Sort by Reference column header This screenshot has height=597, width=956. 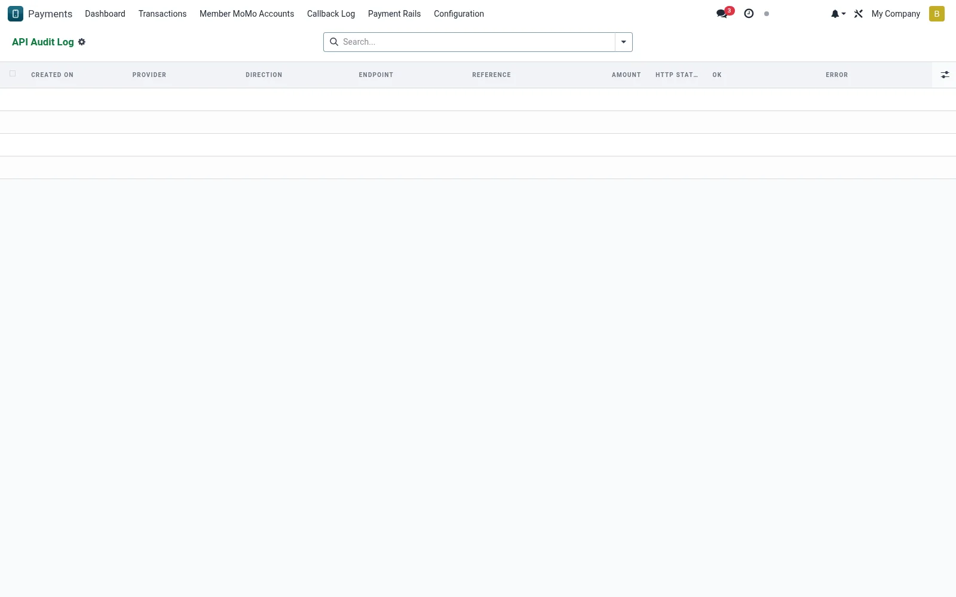click(x=491, y=75)
